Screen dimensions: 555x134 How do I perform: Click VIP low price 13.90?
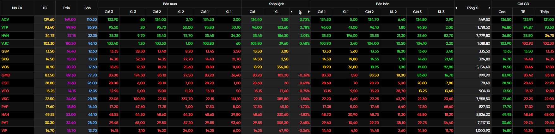550,131
